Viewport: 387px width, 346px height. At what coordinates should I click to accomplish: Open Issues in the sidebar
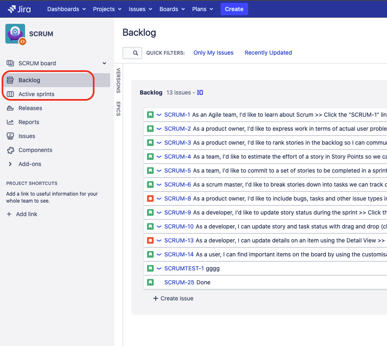(x=57, y=136)
